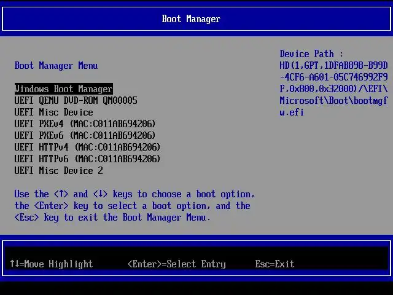Pick the UEFI PXEv4 network boot entry

[85, 124]
